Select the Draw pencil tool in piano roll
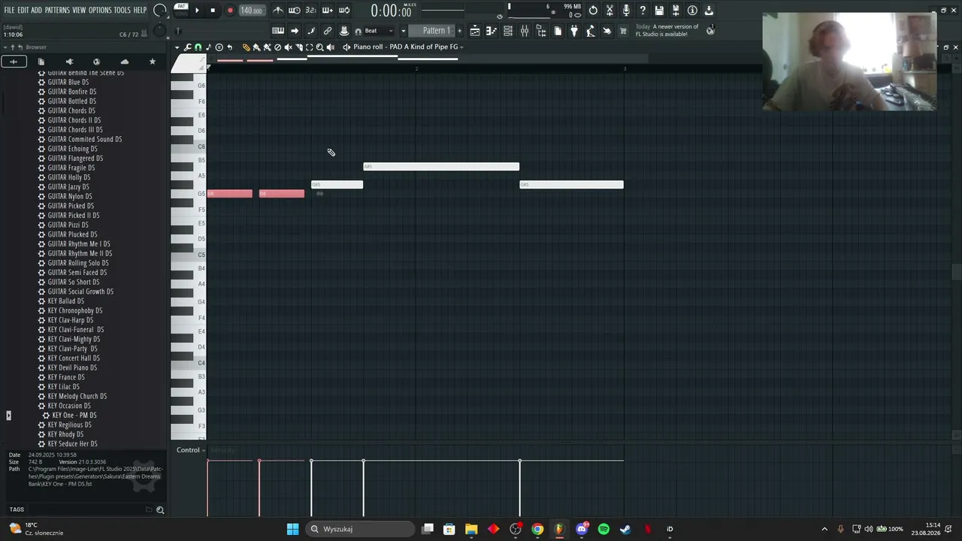Image resolution: width=962 pixels, height=541 pixels. tap(246, 47)
